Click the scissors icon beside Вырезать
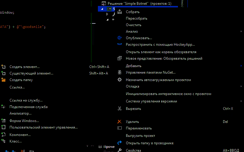The width and height of the screenshot is (244, 152). coord(120,109)
